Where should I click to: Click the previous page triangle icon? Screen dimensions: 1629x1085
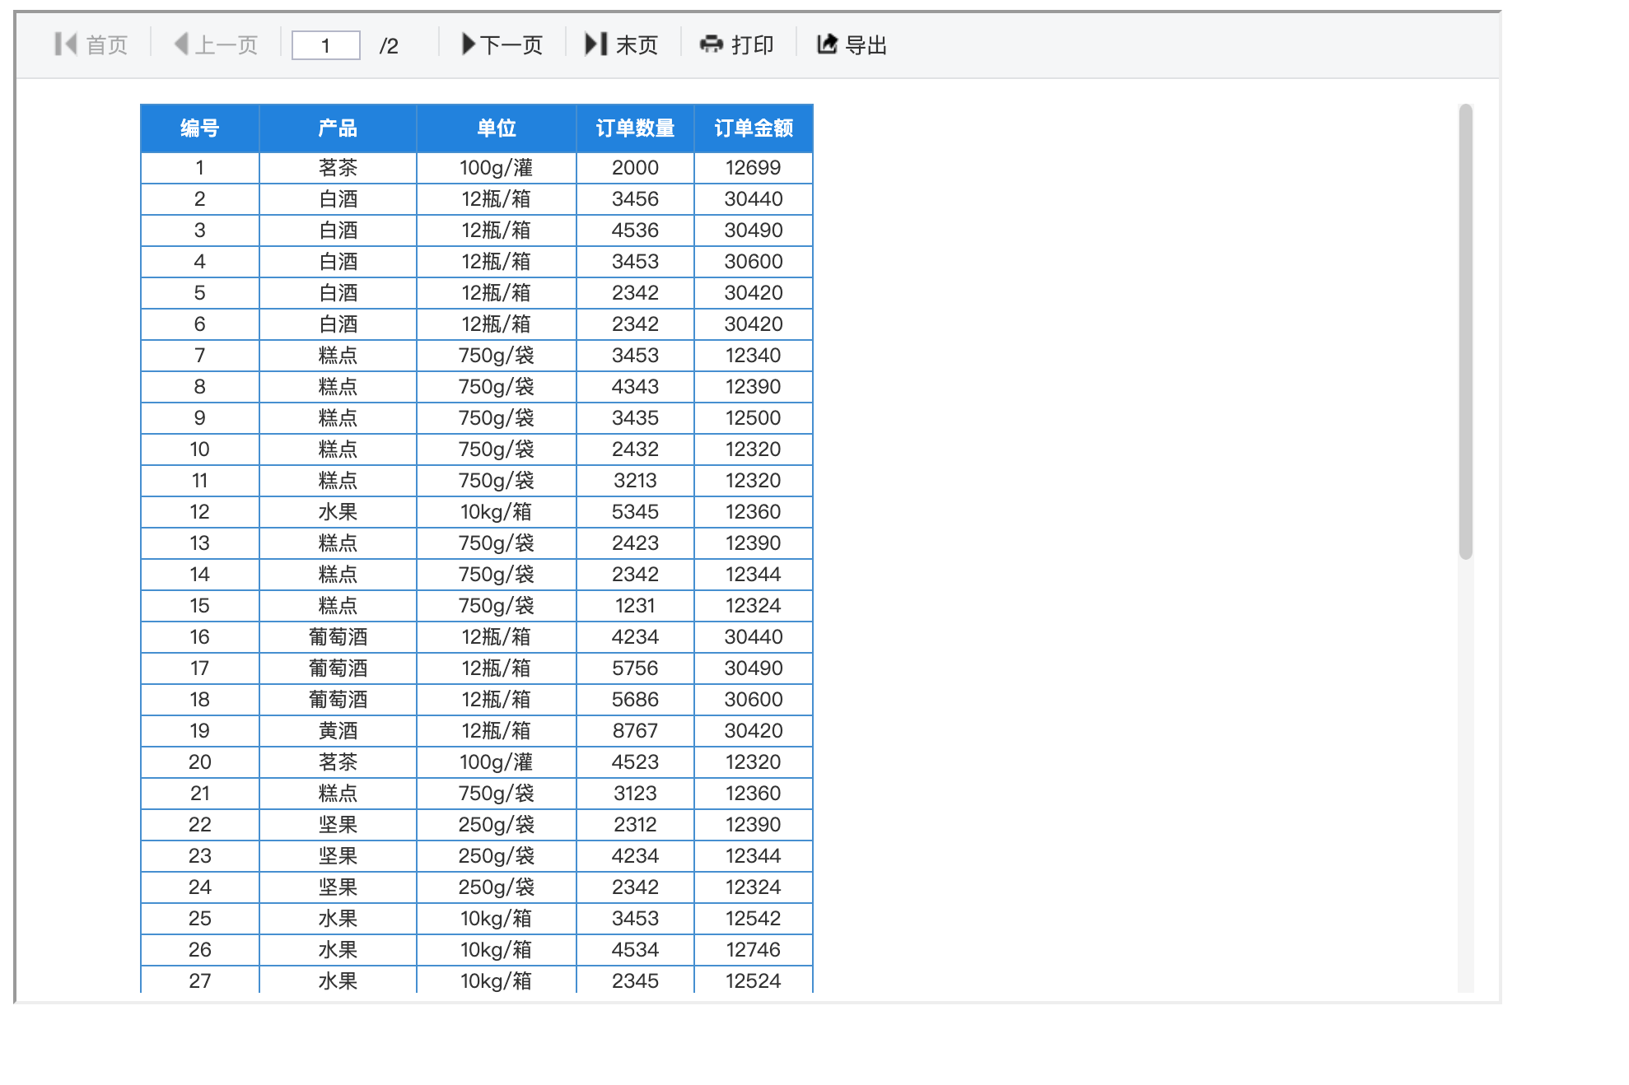181,44
